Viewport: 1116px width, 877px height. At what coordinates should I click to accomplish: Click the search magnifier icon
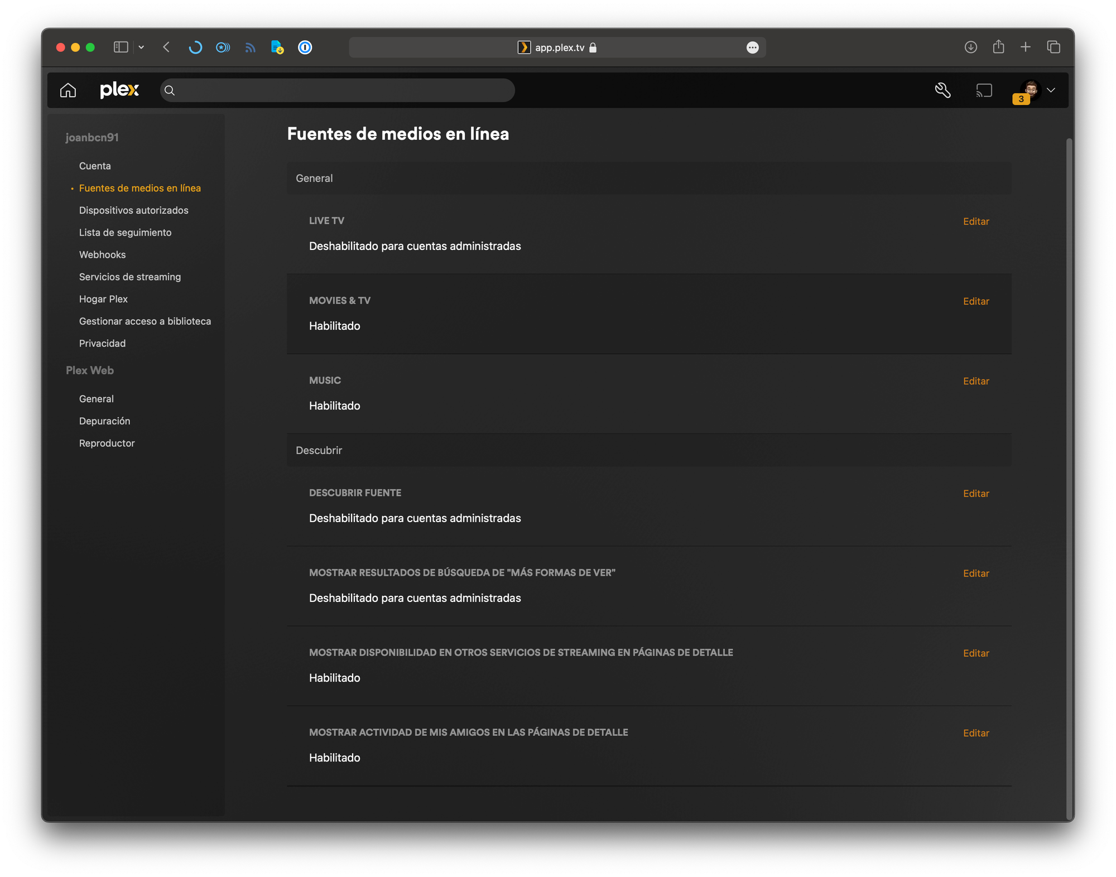click(170, 90)
